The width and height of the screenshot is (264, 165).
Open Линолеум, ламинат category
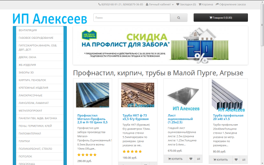pyautogui.click(x=40, y=103)
